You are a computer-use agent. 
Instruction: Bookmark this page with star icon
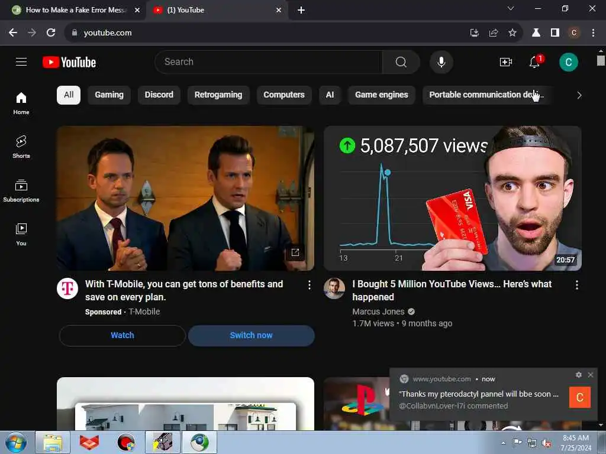point(512,33)
